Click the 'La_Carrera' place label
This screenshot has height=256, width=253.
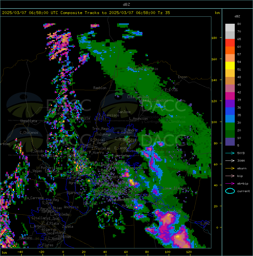point(34,198)
